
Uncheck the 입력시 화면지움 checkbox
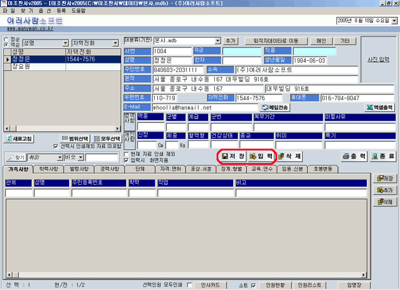127,160
